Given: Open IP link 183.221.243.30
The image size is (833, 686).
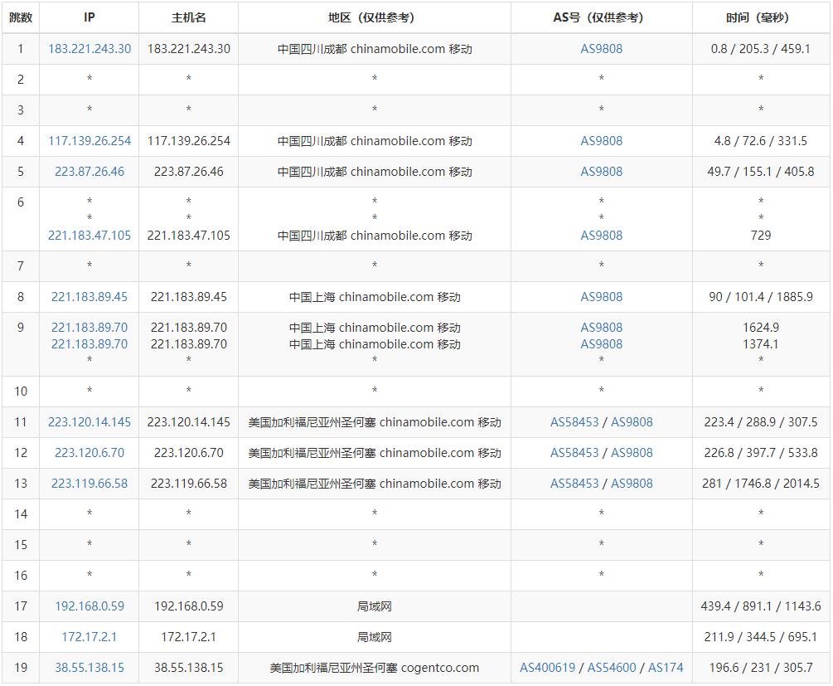Looking at the screenshot, I should [x=90, y=49].
